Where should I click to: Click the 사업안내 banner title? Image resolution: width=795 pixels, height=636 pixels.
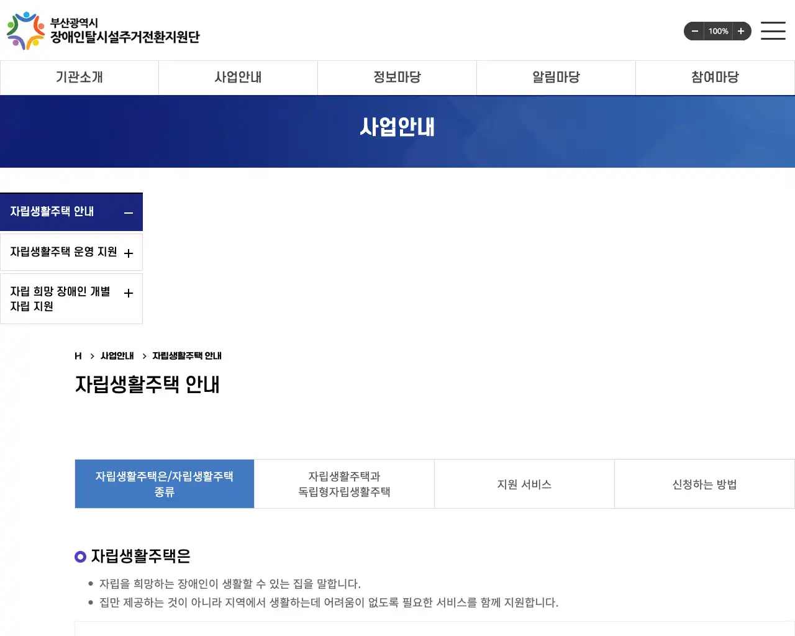[x=397, y=127]
